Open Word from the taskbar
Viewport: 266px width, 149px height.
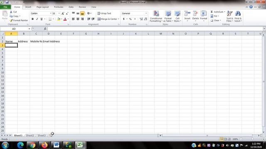[57, 145]
